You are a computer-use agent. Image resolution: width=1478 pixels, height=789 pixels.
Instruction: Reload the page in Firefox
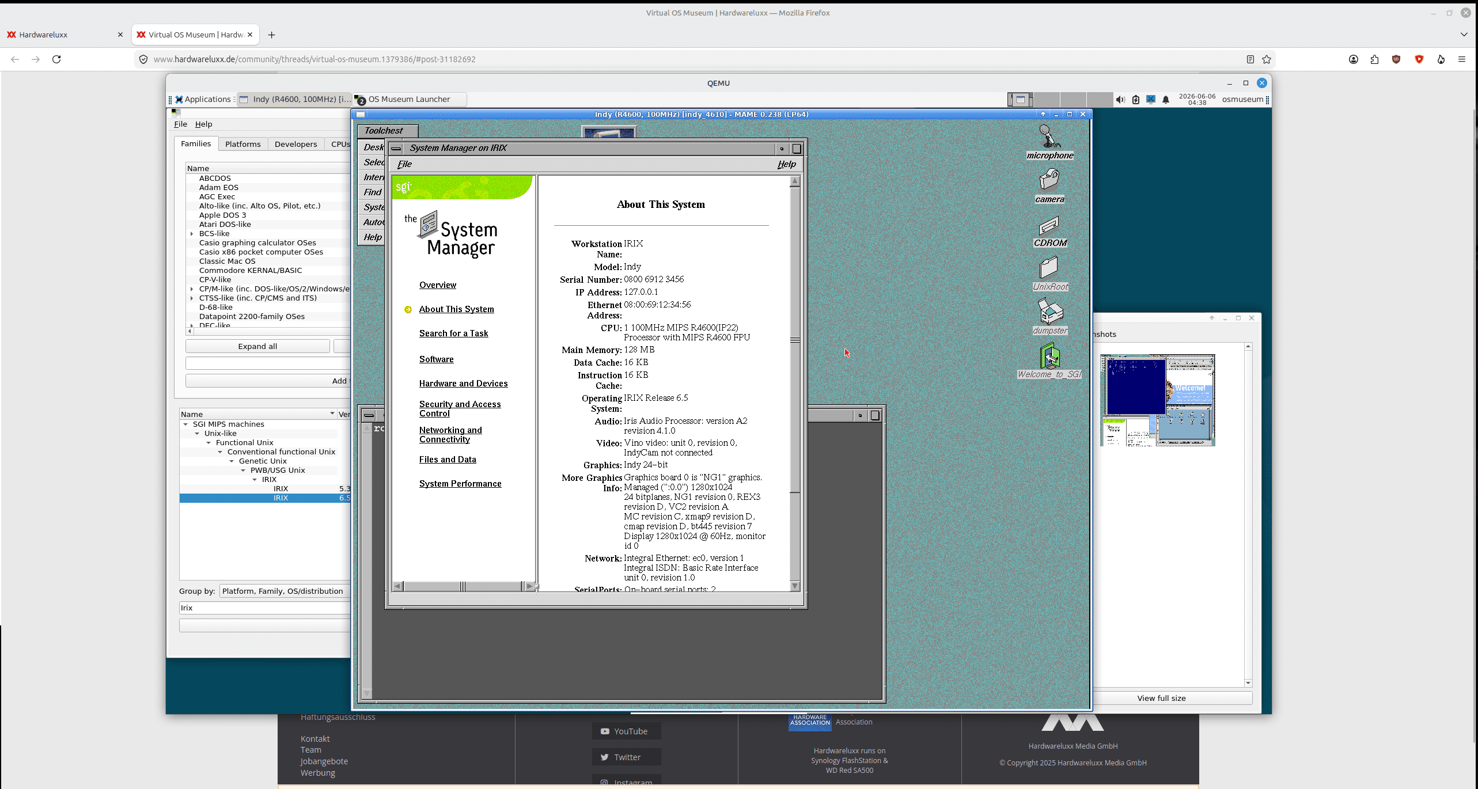coord(56,59)
